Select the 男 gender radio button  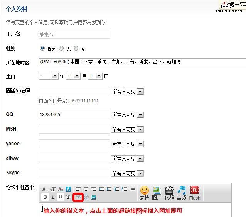61,49
